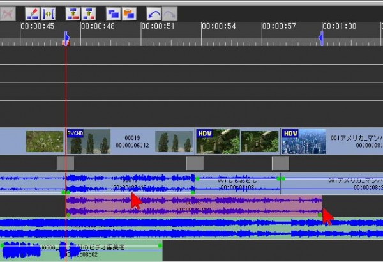This screenshot has width=383, height=262.
Task: Click the blue In-point marker on ruler
Action: 66,39
